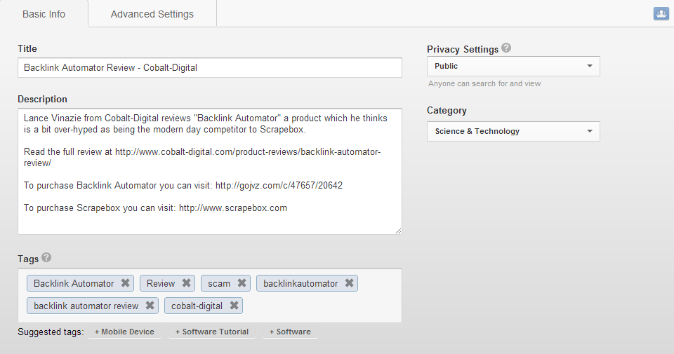The width and height of the screenshot is (674, 354).
Task: Click the backlinkautomator tag label
Action: pos(300,284)
